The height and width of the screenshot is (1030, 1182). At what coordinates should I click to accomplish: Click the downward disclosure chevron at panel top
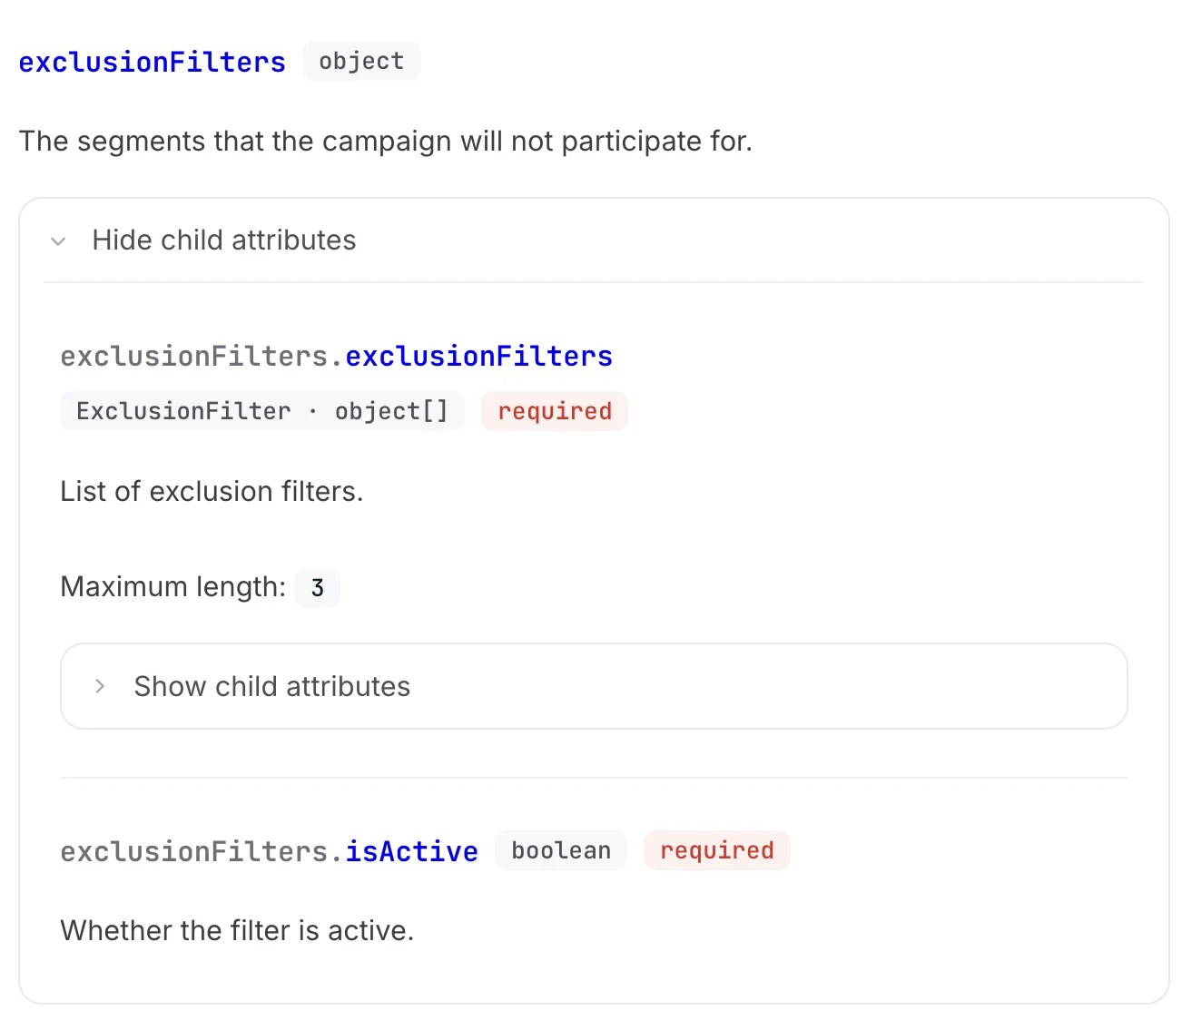point(58,240)
